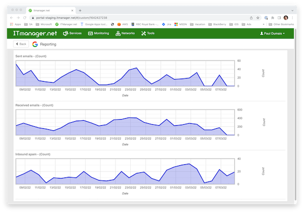Open the RBC Royal Bank bookmark

pos(145,24)
